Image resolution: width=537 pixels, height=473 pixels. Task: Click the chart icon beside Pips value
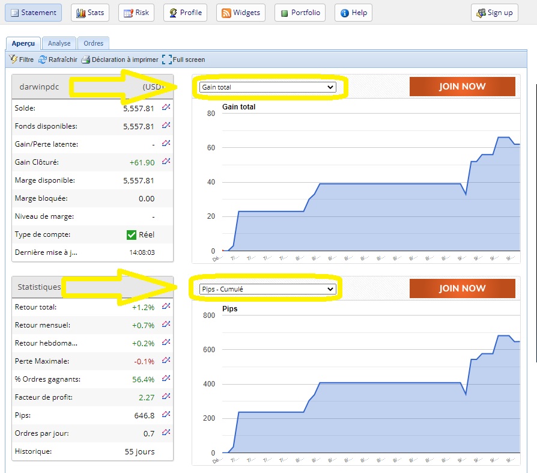(x=166, y=415)
